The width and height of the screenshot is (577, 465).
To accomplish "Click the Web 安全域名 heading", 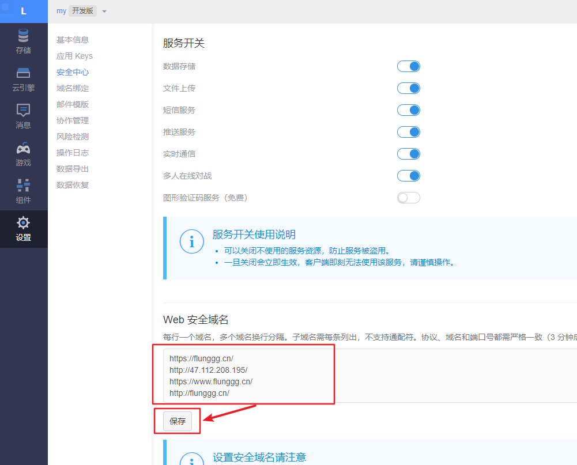I will point(195,319).
